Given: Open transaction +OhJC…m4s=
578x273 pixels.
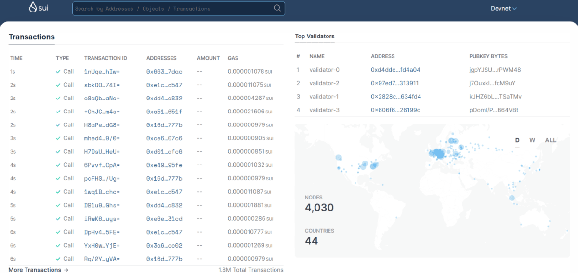Looking at the screenshot, I should [102, 112].
